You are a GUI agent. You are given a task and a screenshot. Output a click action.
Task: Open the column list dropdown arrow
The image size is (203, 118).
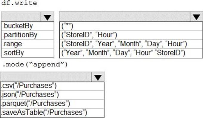pos(196,16)
